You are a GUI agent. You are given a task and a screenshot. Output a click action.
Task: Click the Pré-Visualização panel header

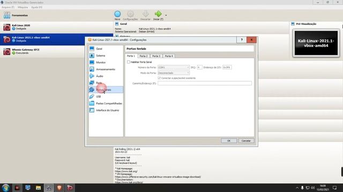(306, 24)
